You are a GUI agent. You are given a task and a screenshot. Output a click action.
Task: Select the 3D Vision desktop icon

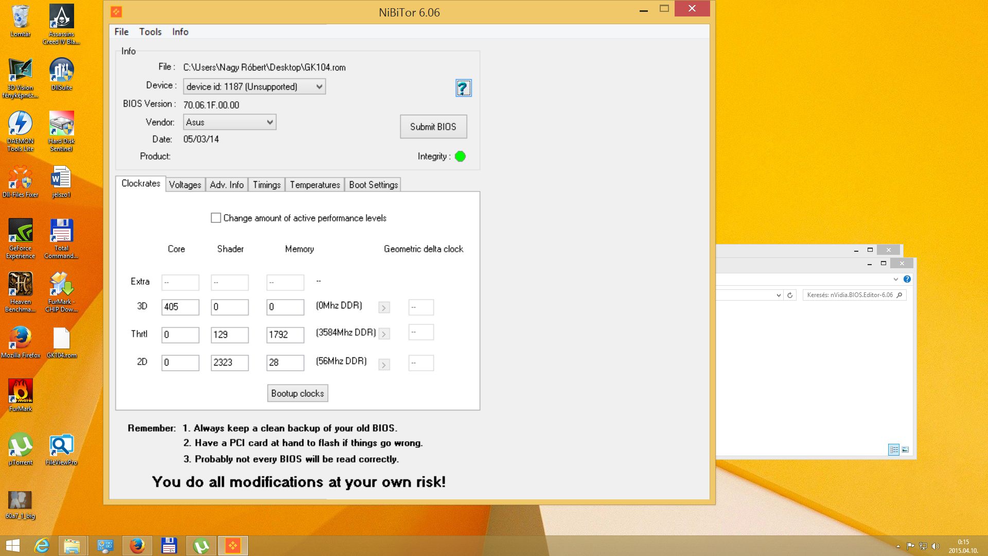(21, 77)
